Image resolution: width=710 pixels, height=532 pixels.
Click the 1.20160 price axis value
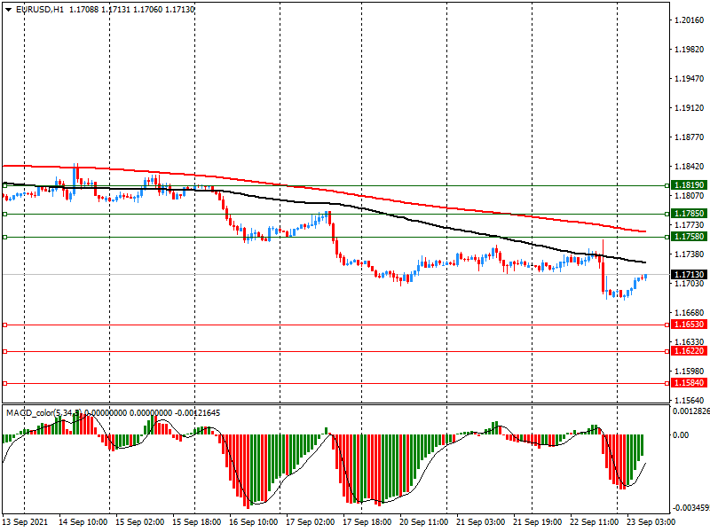tap(690, 20)
